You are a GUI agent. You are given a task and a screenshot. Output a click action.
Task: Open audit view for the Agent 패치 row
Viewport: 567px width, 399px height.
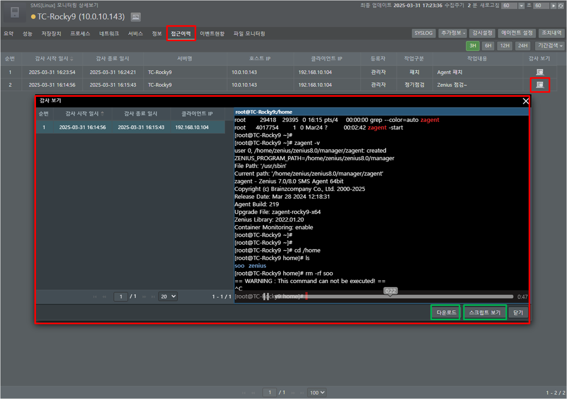pyautogui.click(x=539, y=72)
